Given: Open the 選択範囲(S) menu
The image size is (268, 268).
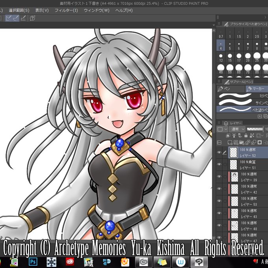Looking at the screenshot, I should (x=19, y=10).
